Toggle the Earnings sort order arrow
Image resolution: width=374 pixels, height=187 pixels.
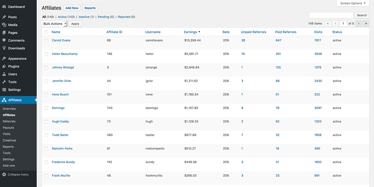click(199, 32)
